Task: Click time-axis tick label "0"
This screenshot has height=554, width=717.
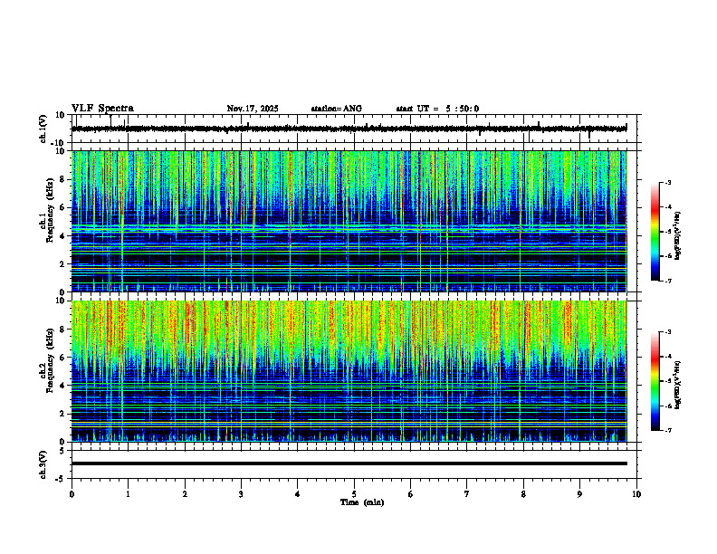Action: pos(72,494)
